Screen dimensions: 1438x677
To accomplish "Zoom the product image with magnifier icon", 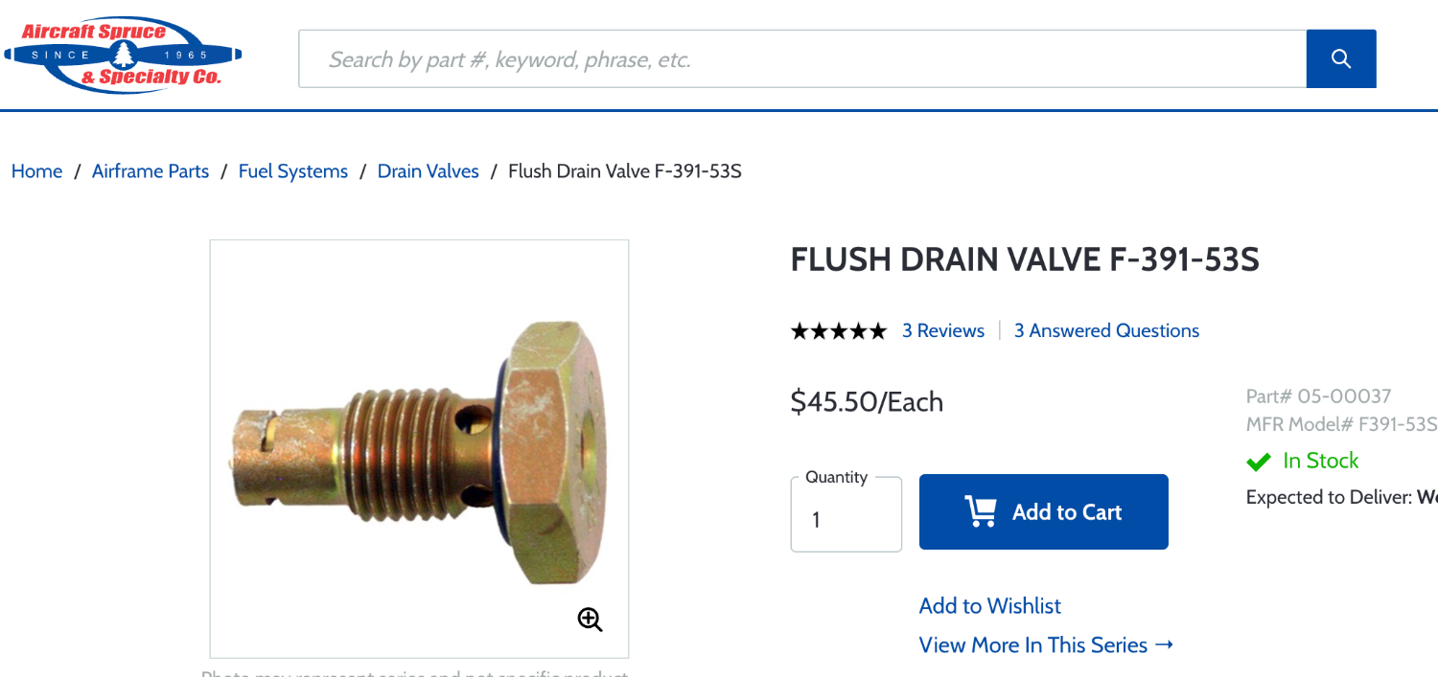I will point(590,620).
